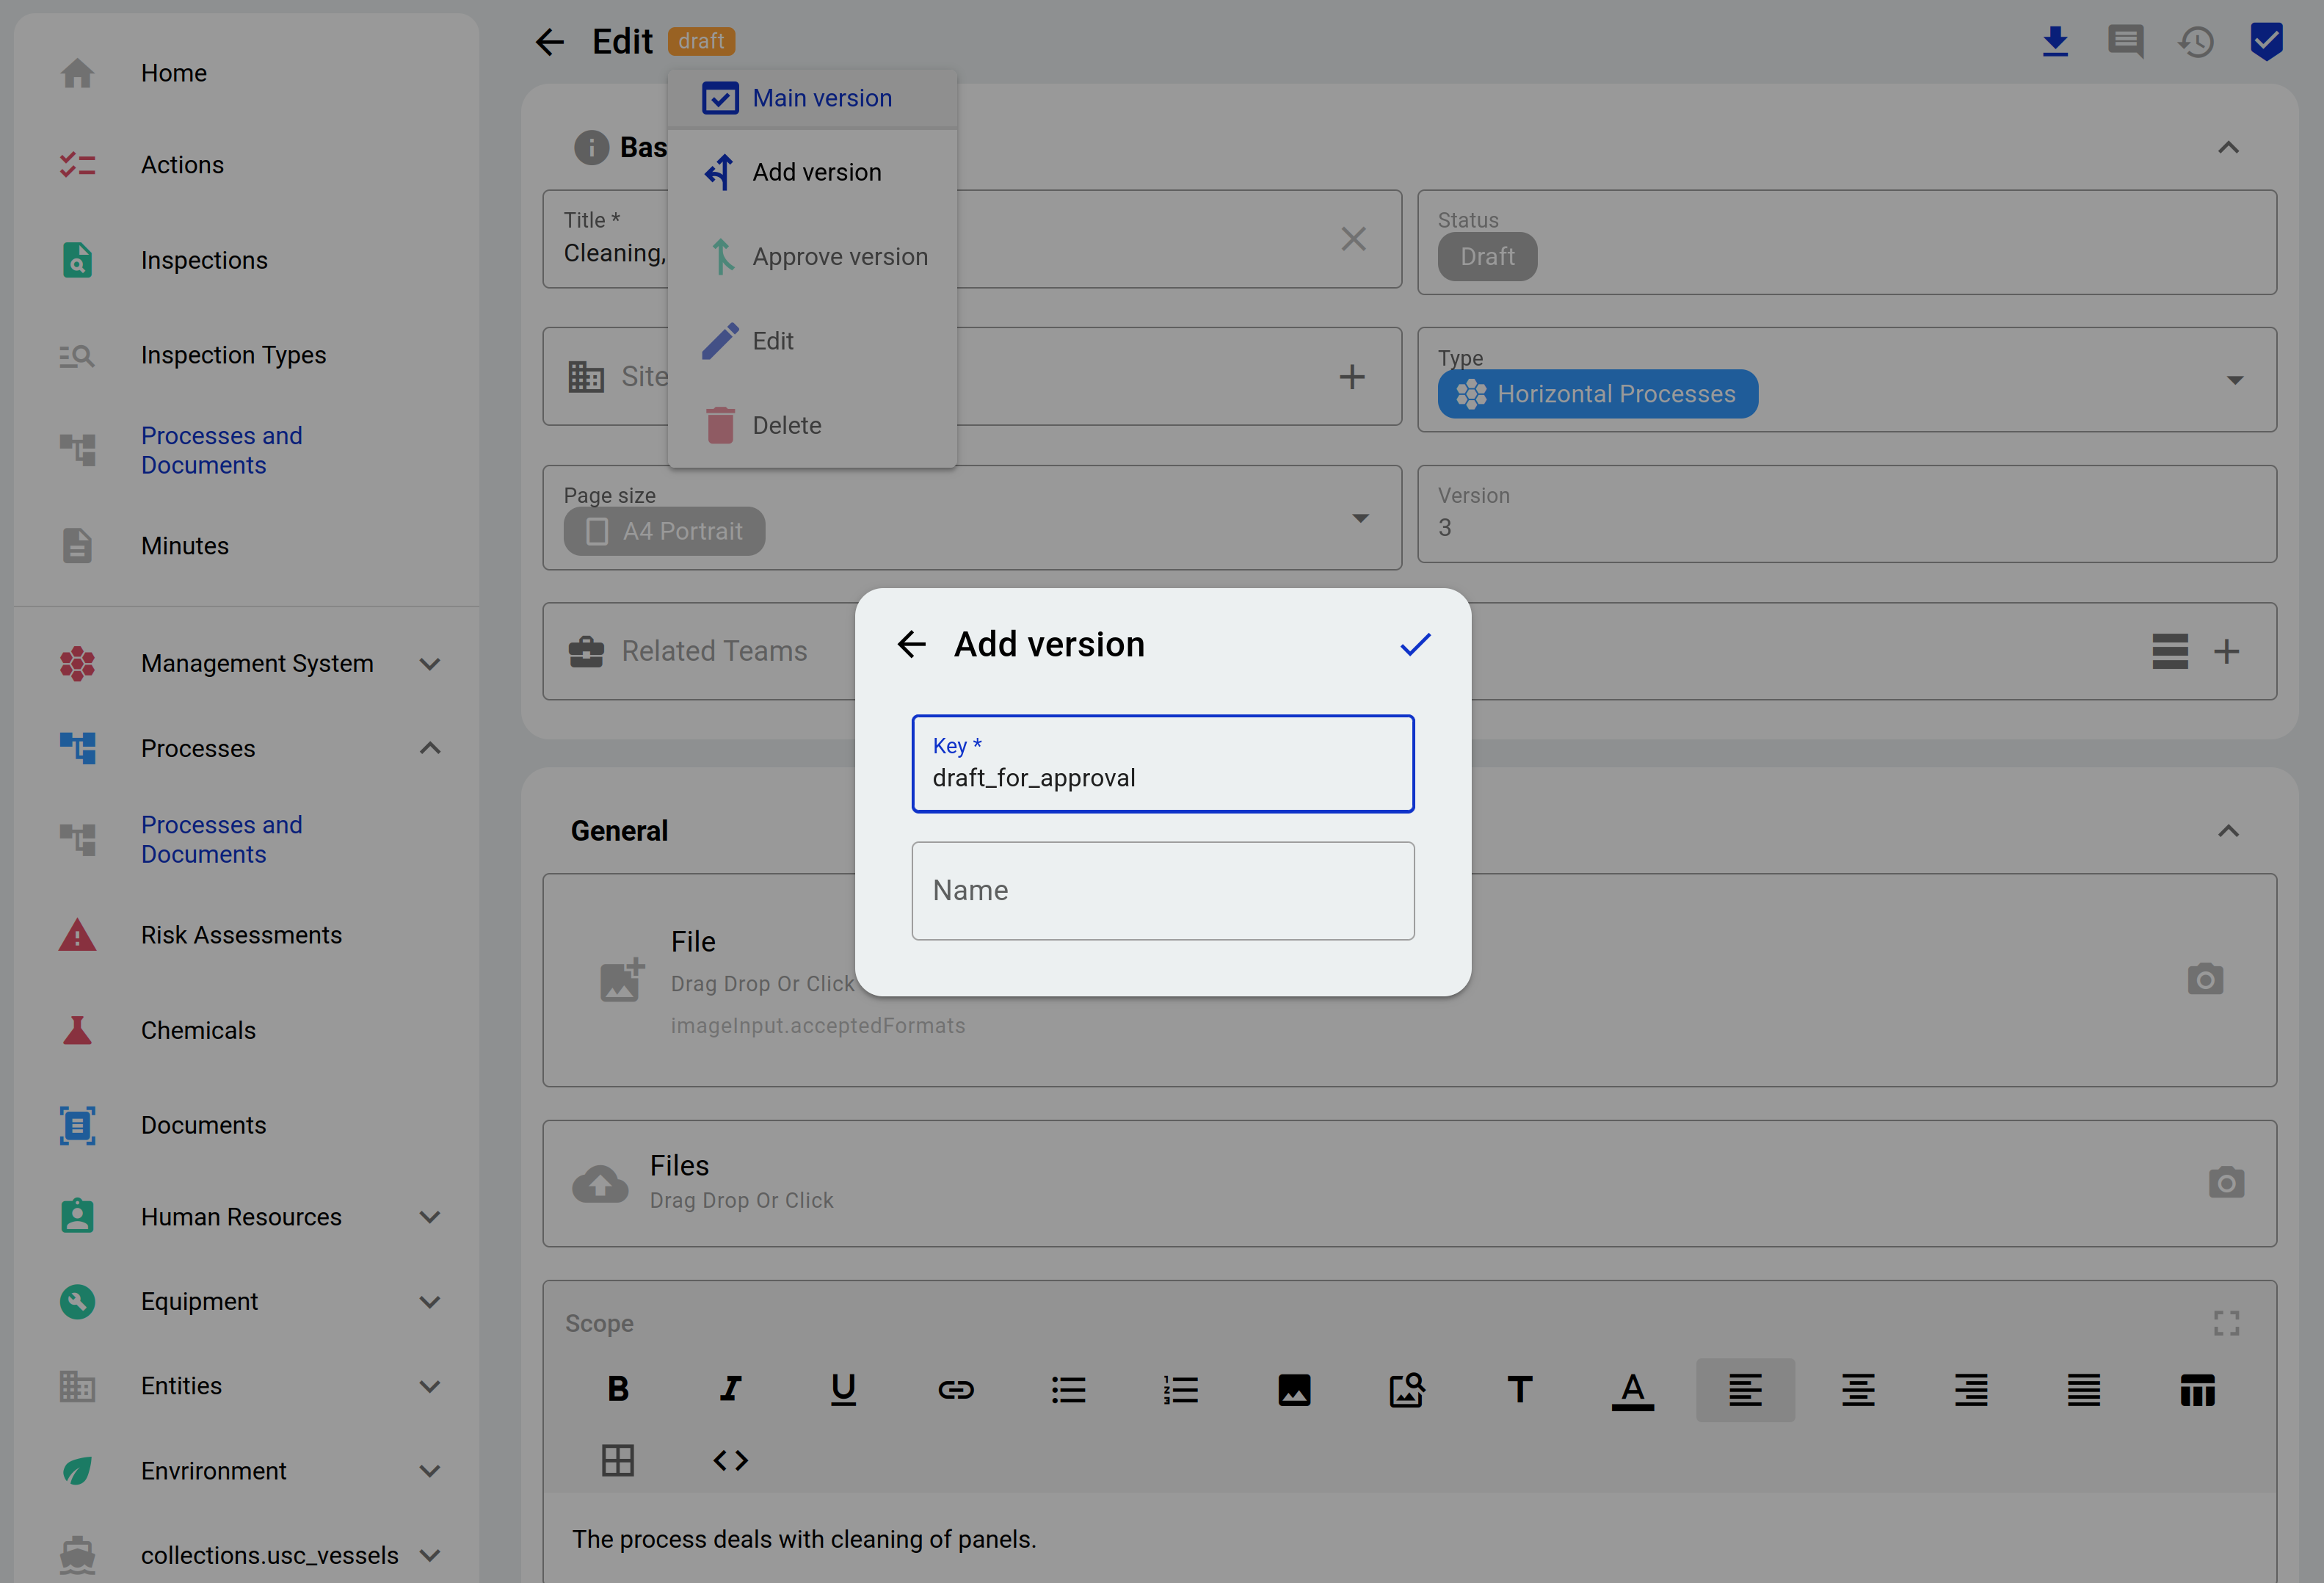Open Risk Assessments in the sidebar
The image size is (2324, 1583).
click(x=241, y=935)
